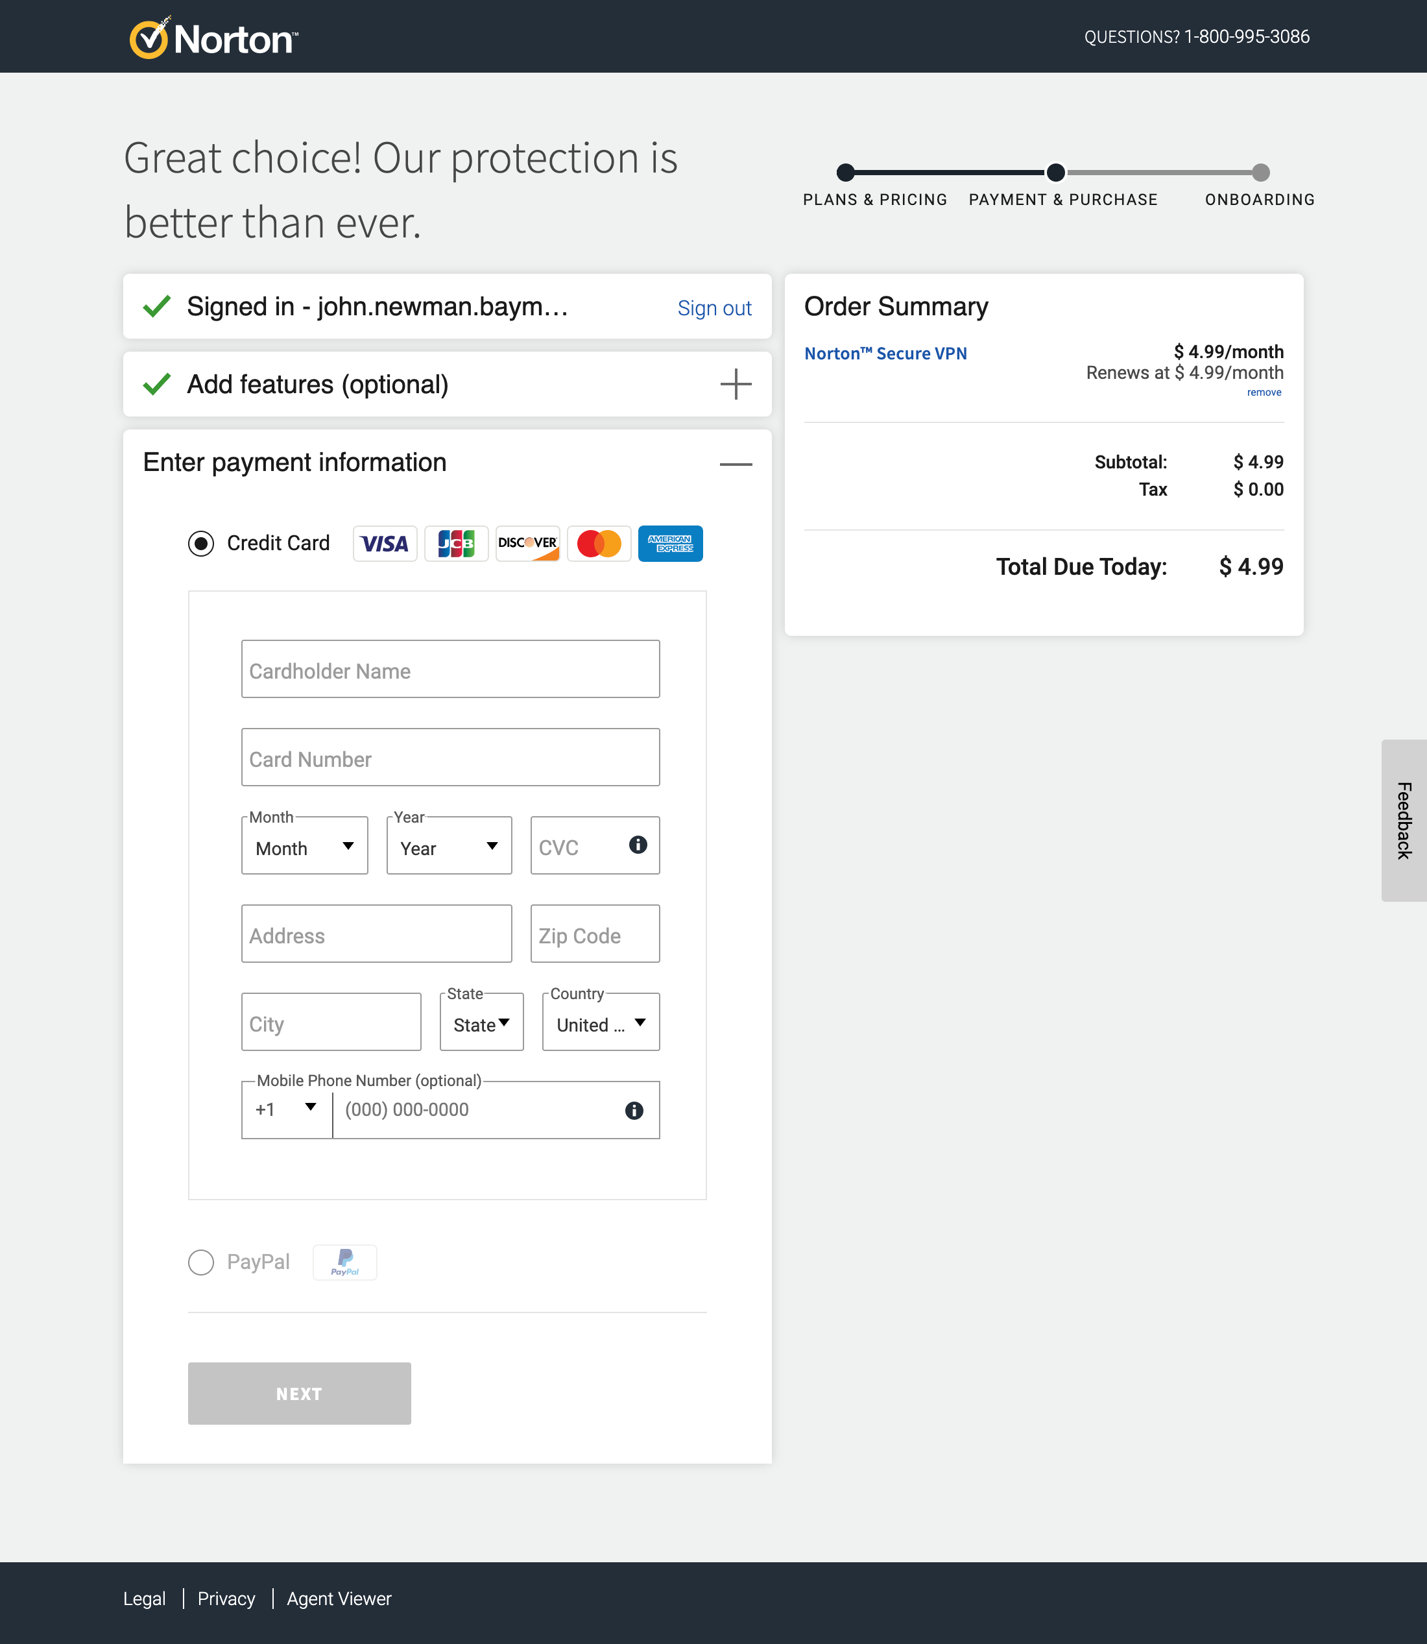Screen dimensions: 1427x1644
Task: Click the phone number info icon
Action: (x=634, y=1109)
